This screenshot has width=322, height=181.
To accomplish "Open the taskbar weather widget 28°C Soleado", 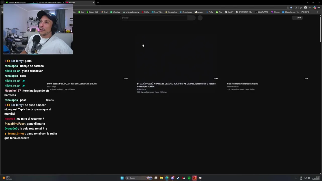I will [7, 178].
